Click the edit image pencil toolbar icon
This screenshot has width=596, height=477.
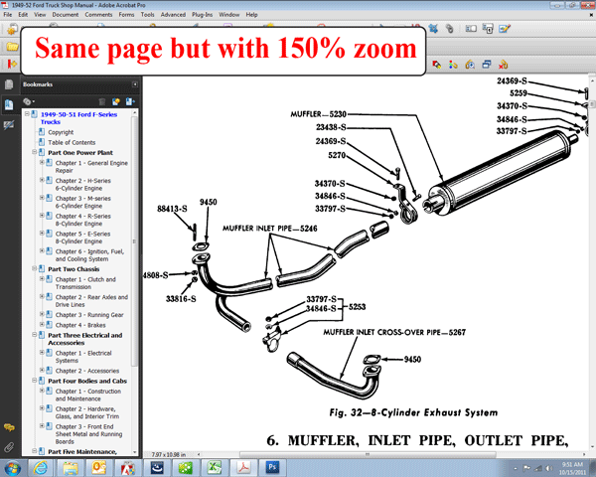(505, 29)
